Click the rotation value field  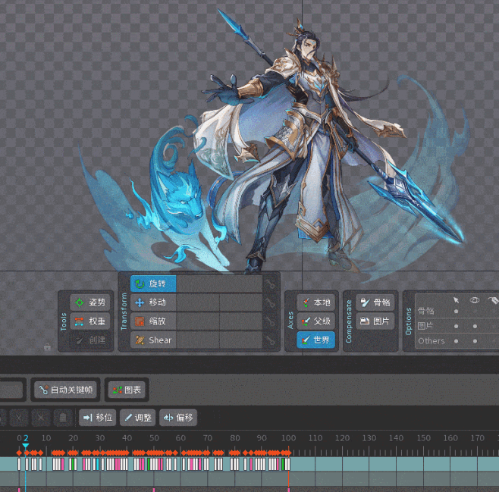[219, 284]
